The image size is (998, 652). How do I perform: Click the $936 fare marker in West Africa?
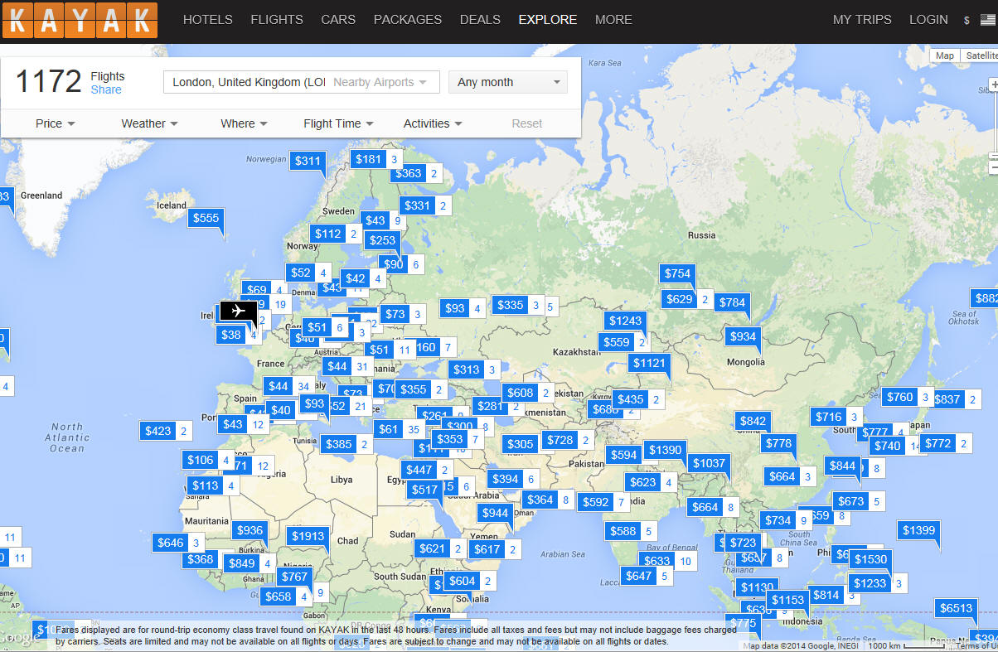pos(249,530)
